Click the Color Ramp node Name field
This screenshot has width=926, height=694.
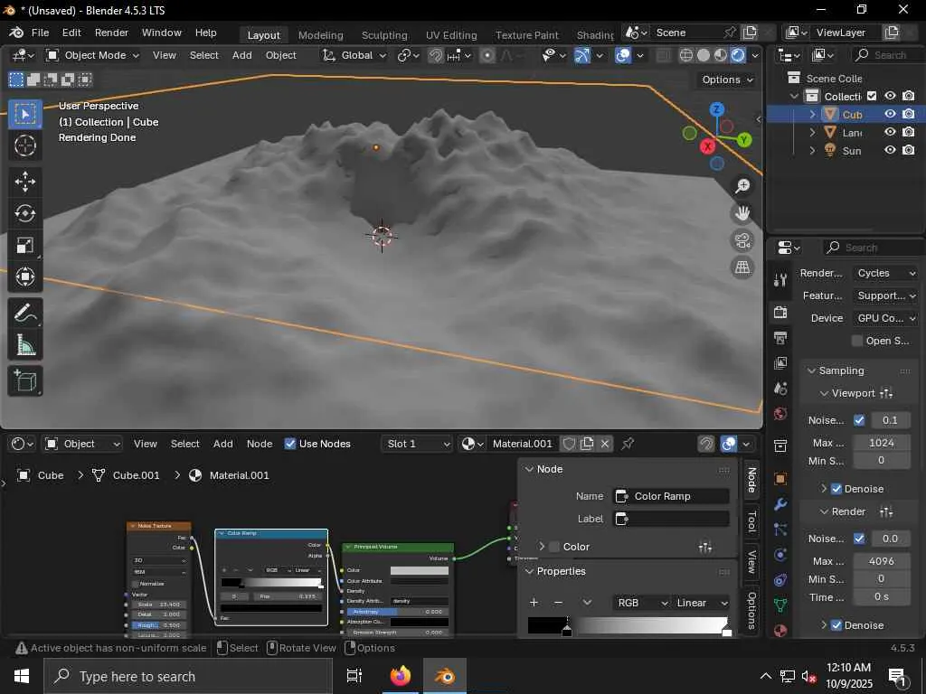point(671,496)
